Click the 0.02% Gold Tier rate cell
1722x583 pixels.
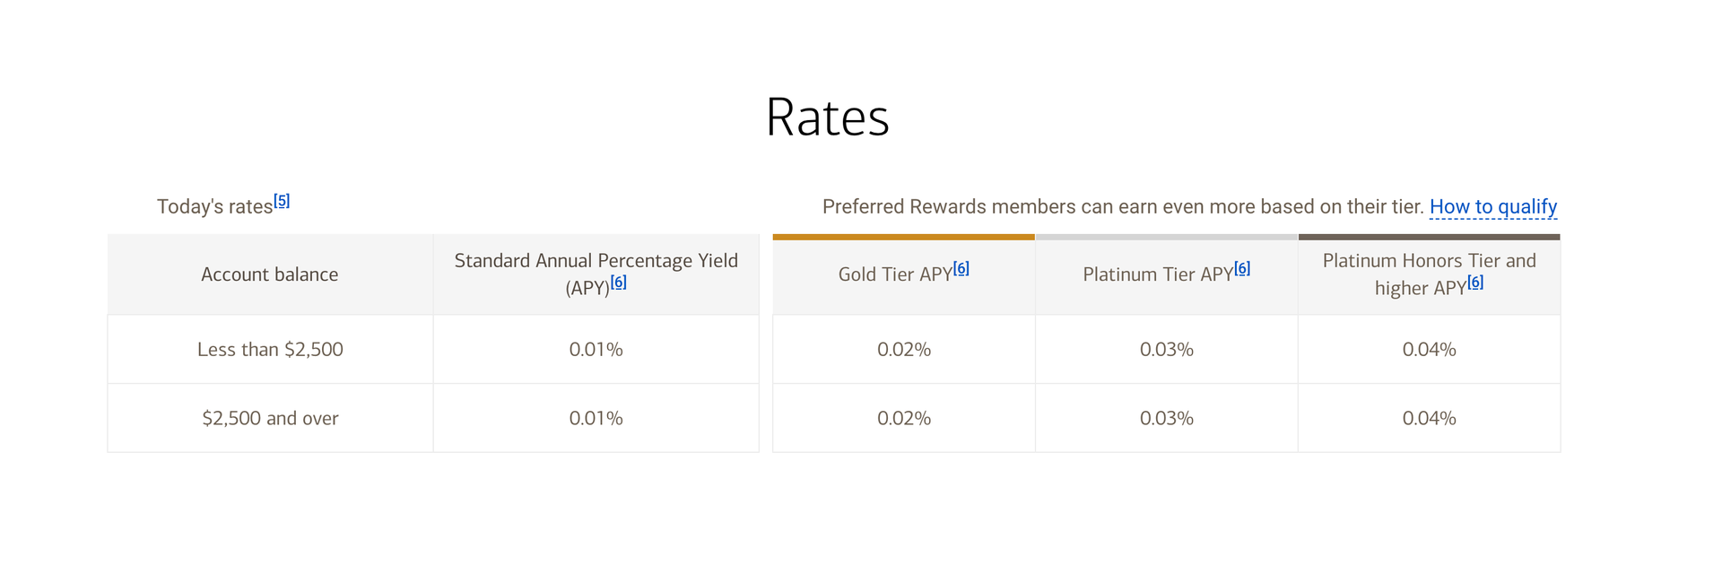coord(902,349)
